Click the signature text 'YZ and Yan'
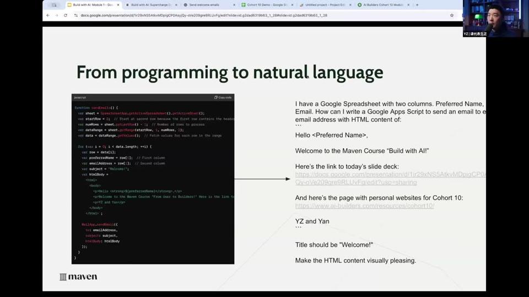529x297 pixels. (312, 222)
